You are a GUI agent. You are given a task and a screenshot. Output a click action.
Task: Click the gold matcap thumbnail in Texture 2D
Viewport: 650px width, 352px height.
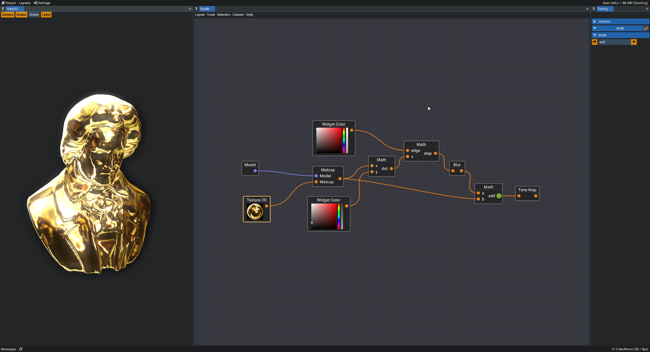pos(255,212)
